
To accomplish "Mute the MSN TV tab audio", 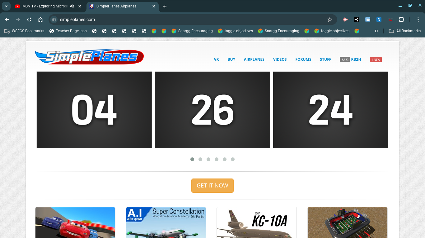I will [72, 6].
